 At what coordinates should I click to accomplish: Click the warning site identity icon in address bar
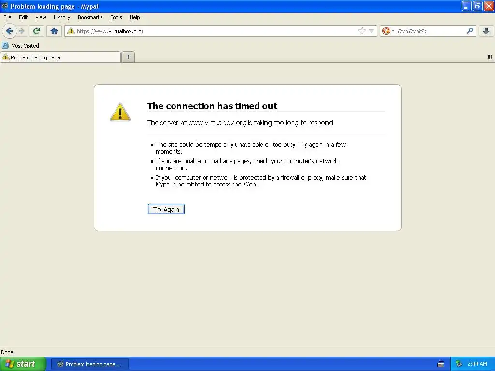(71, 31)
